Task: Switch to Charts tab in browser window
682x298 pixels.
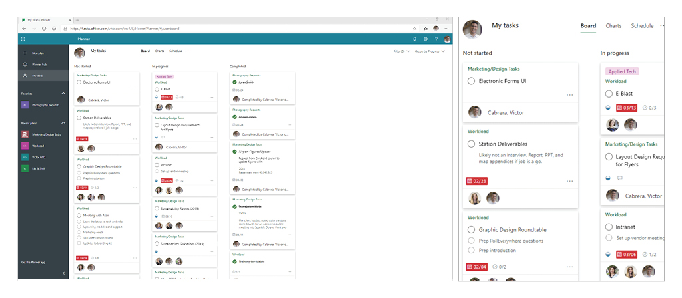Action: point(160,51)
